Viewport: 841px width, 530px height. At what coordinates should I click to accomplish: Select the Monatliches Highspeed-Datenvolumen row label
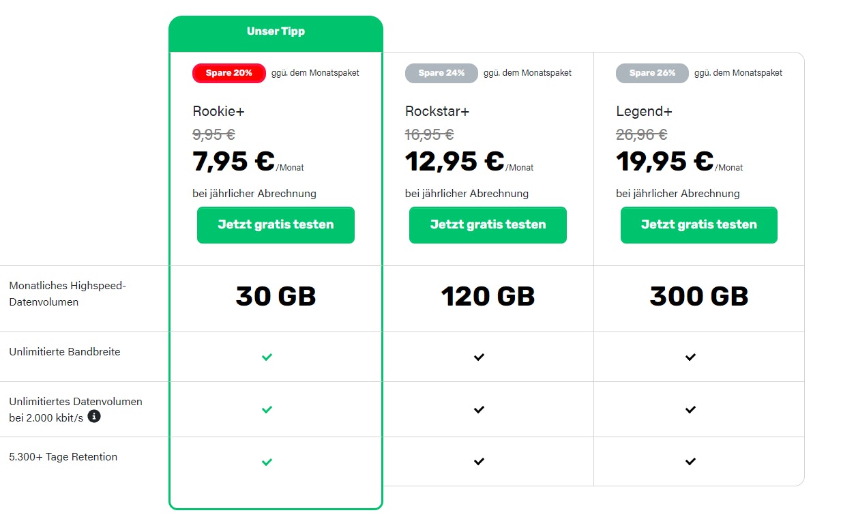pos(66,293)
